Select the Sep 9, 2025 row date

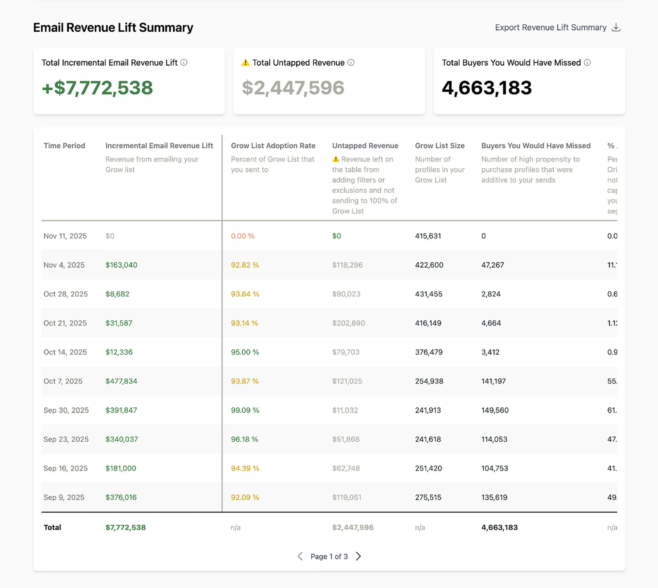tap(64, 497)
